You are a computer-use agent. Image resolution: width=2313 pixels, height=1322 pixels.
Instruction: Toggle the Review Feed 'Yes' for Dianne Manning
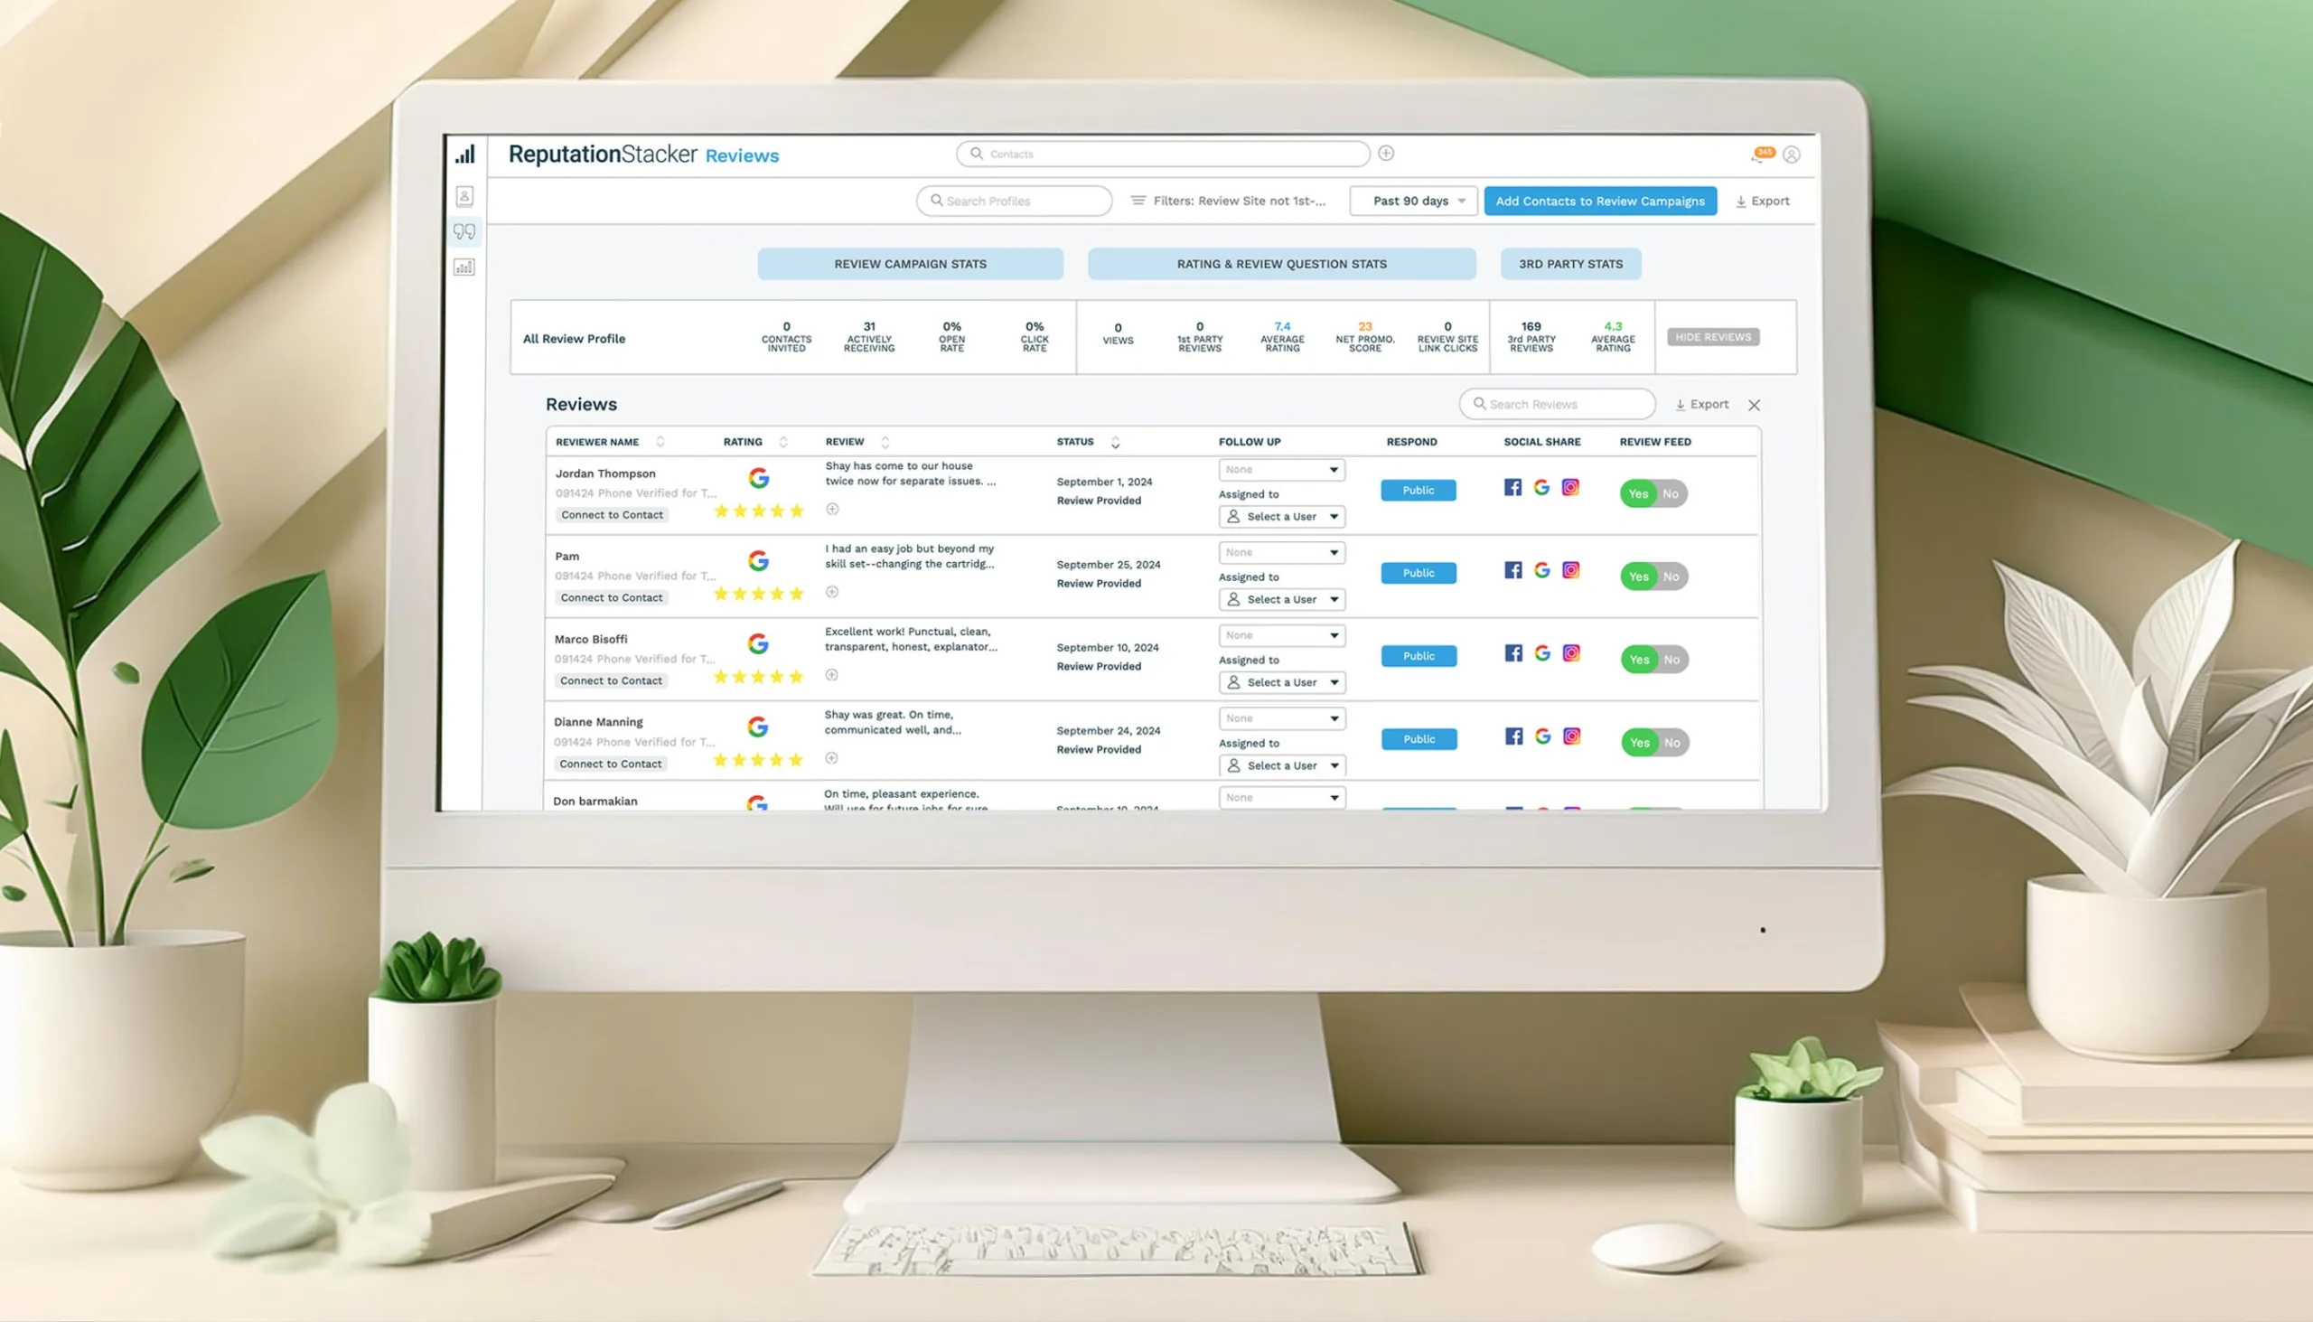pos(1640,742)
